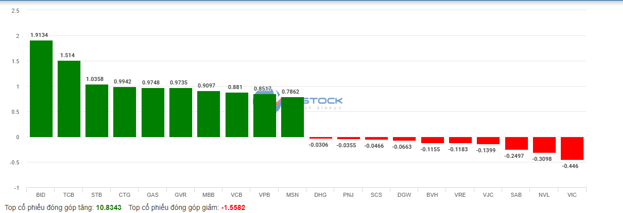The image size is (623, 213).
Task: Click the red SAB bar
Action: (516, 143)
